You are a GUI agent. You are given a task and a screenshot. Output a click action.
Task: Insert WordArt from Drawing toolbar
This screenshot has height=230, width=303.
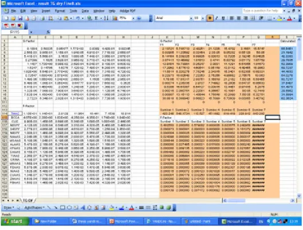coord(82,208)
